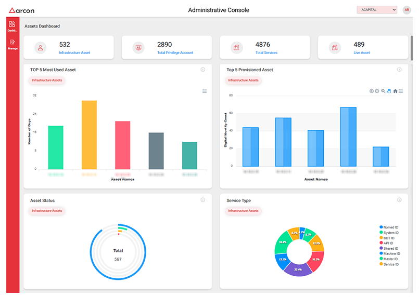Click Infrastructure Assets tag under Asset Status

coord(47,211)
